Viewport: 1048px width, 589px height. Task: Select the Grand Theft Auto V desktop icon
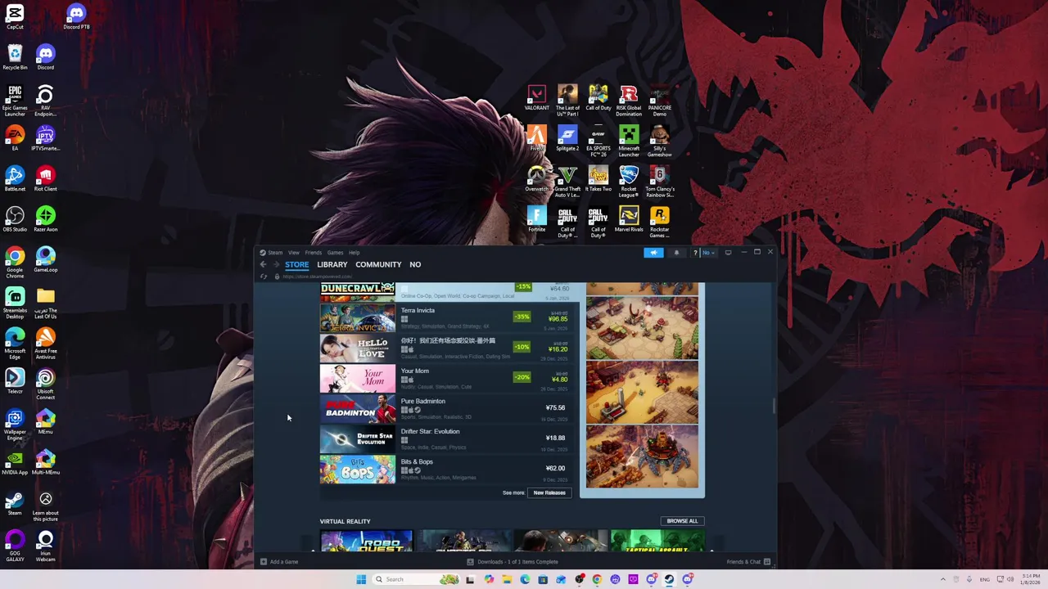point(567,182)
